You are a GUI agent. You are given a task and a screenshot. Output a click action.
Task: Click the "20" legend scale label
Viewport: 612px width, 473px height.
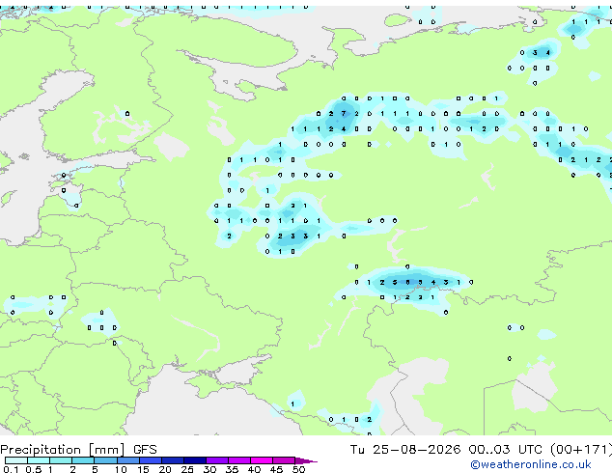pyautogui.click(x=165, y=469)
